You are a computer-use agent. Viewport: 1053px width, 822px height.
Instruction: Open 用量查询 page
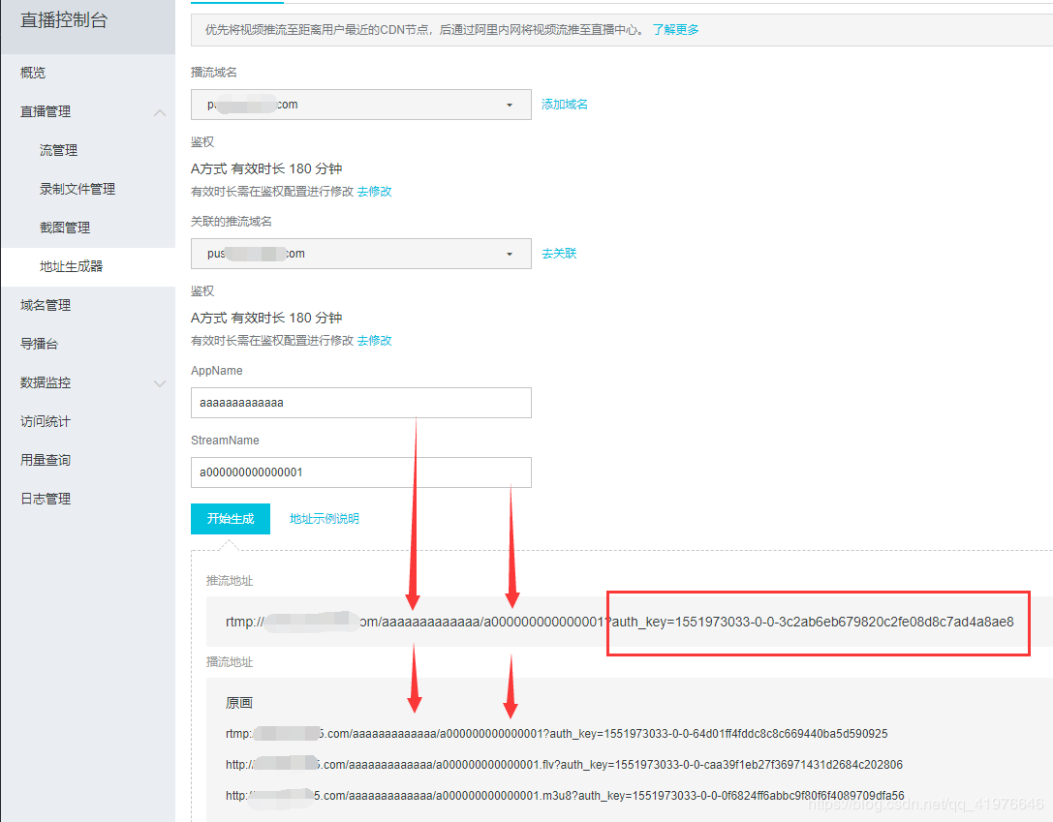coord(46,460)
